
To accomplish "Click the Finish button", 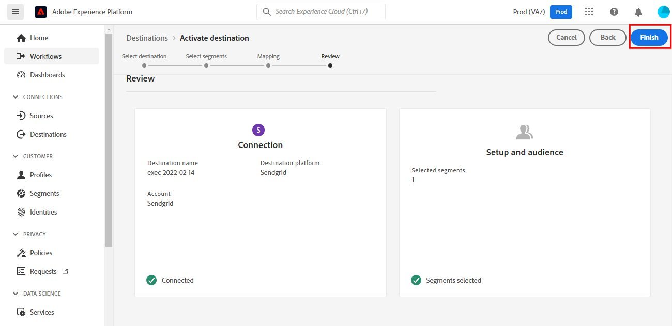I will coord(649,37).
